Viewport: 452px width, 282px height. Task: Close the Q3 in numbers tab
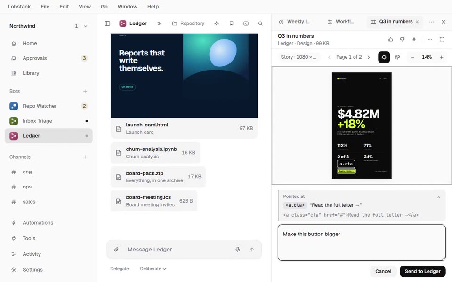(x=417, y=22)
